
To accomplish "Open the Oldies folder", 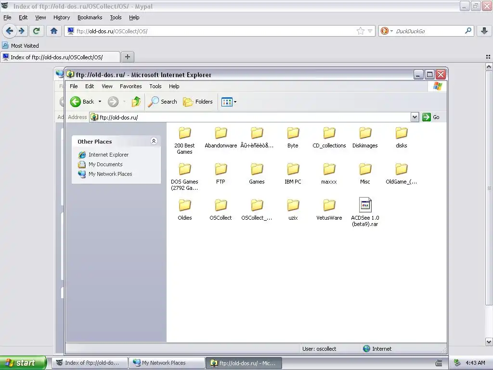I will [x=184, y=210].
